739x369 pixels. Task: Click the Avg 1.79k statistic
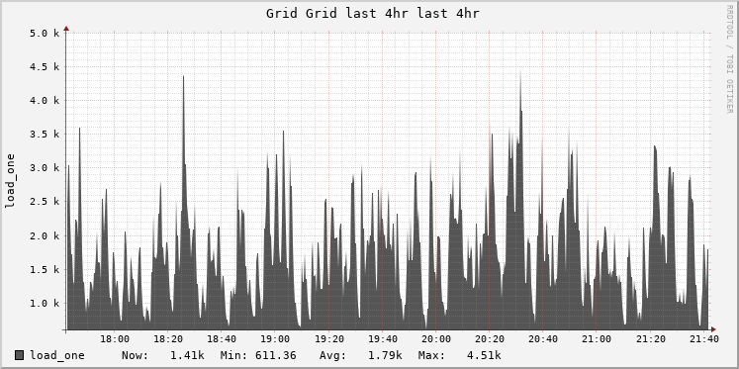tap(360, 355)
